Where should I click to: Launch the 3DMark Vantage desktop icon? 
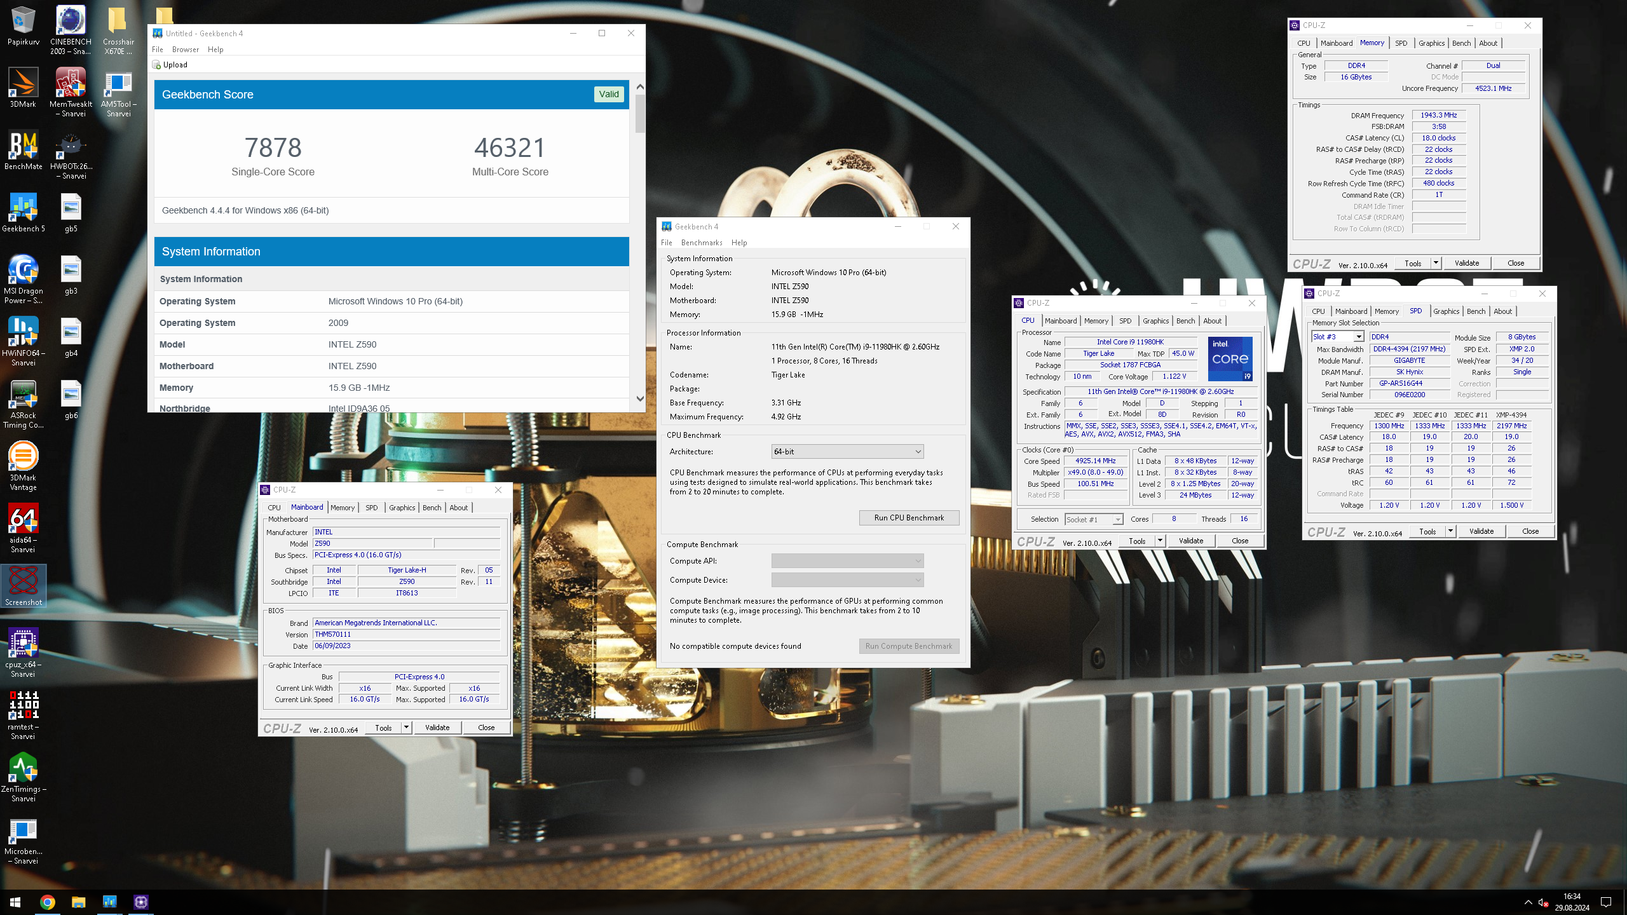coord(23,465)
